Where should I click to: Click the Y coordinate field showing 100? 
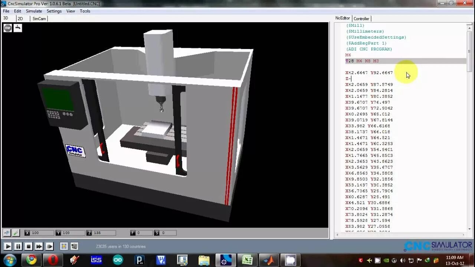pyautogui.click(x=73, y=233)
